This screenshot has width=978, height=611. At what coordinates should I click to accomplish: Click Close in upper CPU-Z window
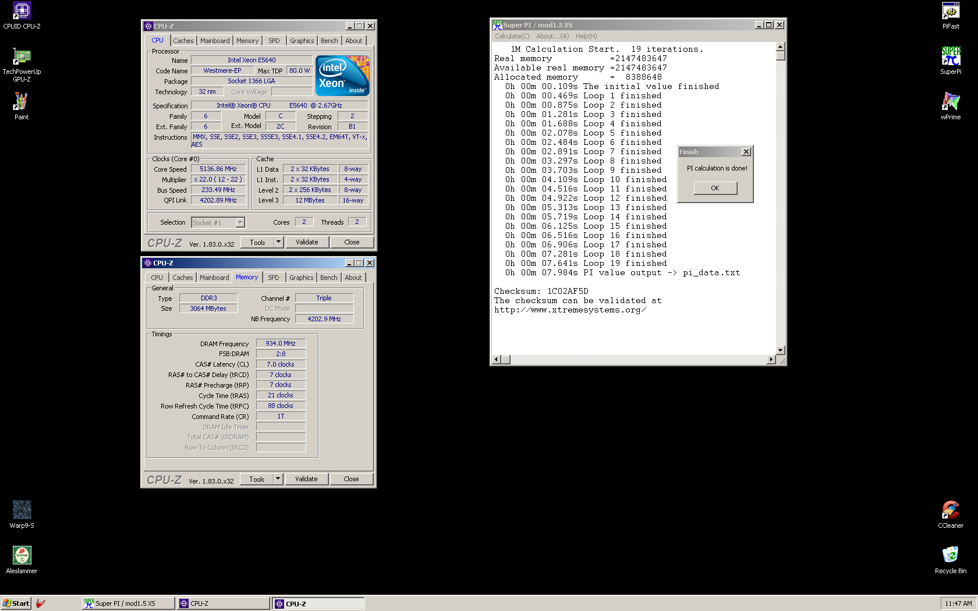point(352,242)
